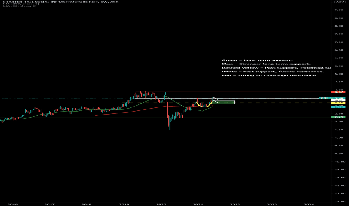
Task: Select the 'Dashed yellow = Past support' note
Action: click(x=276, y=68)
